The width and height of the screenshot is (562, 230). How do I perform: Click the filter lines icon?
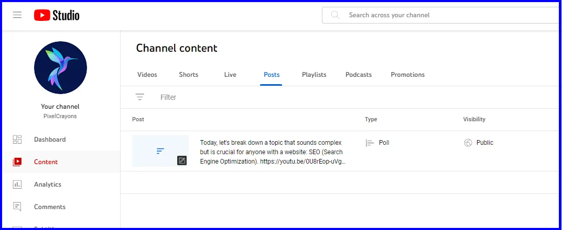coord(139,97)
